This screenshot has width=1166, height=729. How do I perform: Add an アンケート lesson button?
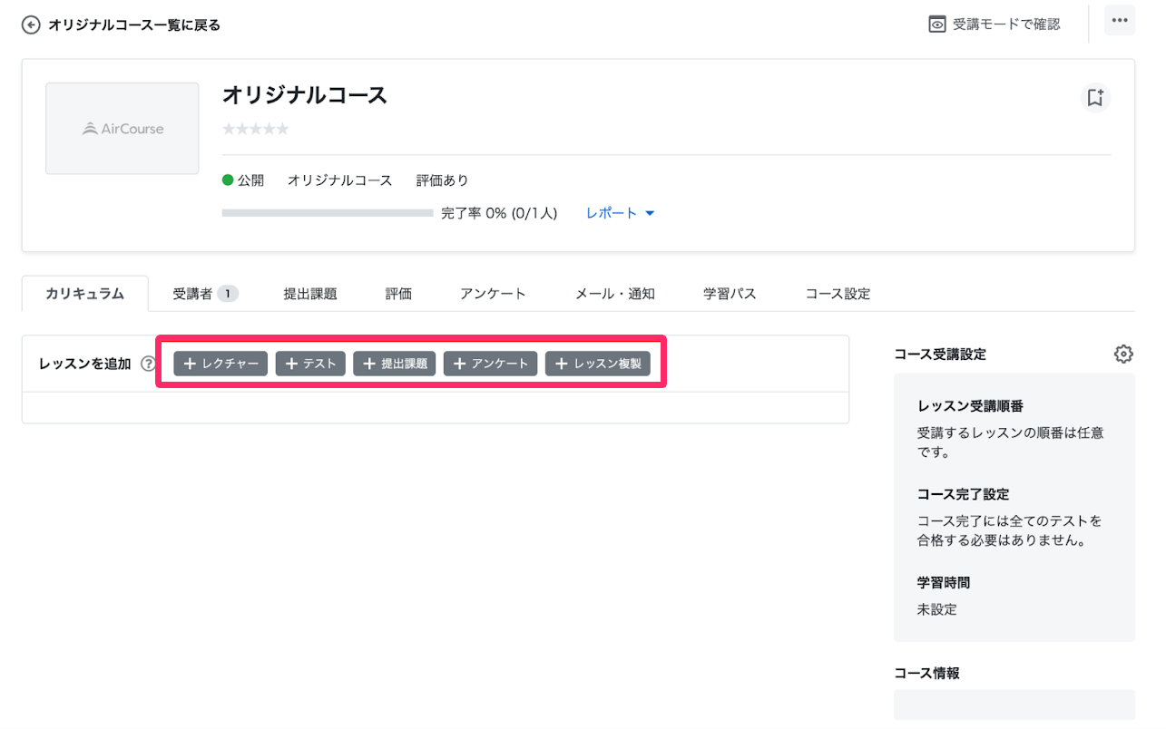(491, 364)
